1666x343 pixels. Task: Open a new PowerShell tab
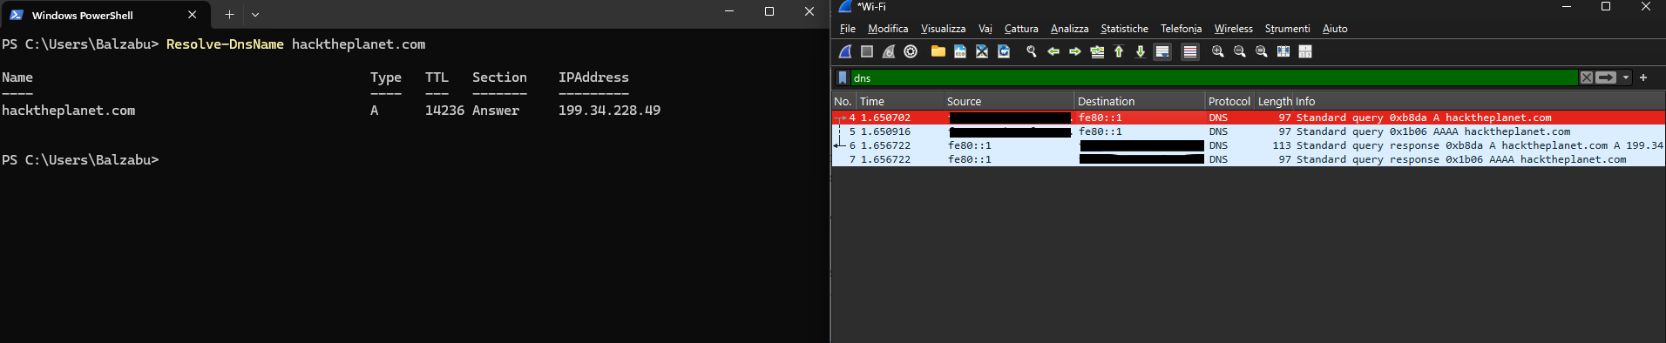pyautogui.click(x=229, y=14)
